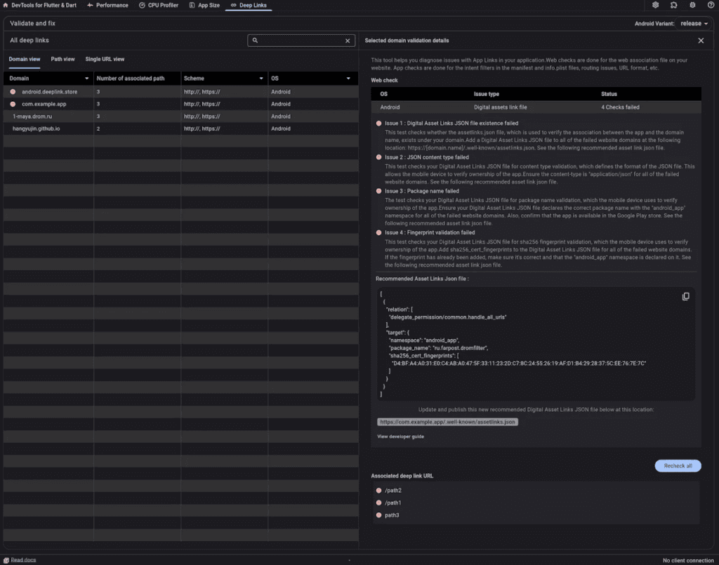
Task: Click the DevTools extensions puzzle icon
Action: tap(674, 5)
